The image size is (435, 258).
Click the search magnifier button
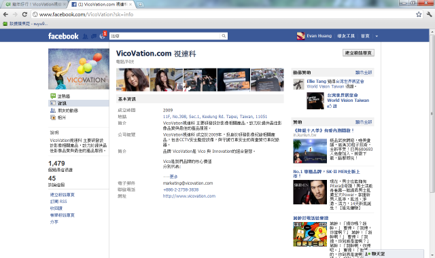(224, 36)
